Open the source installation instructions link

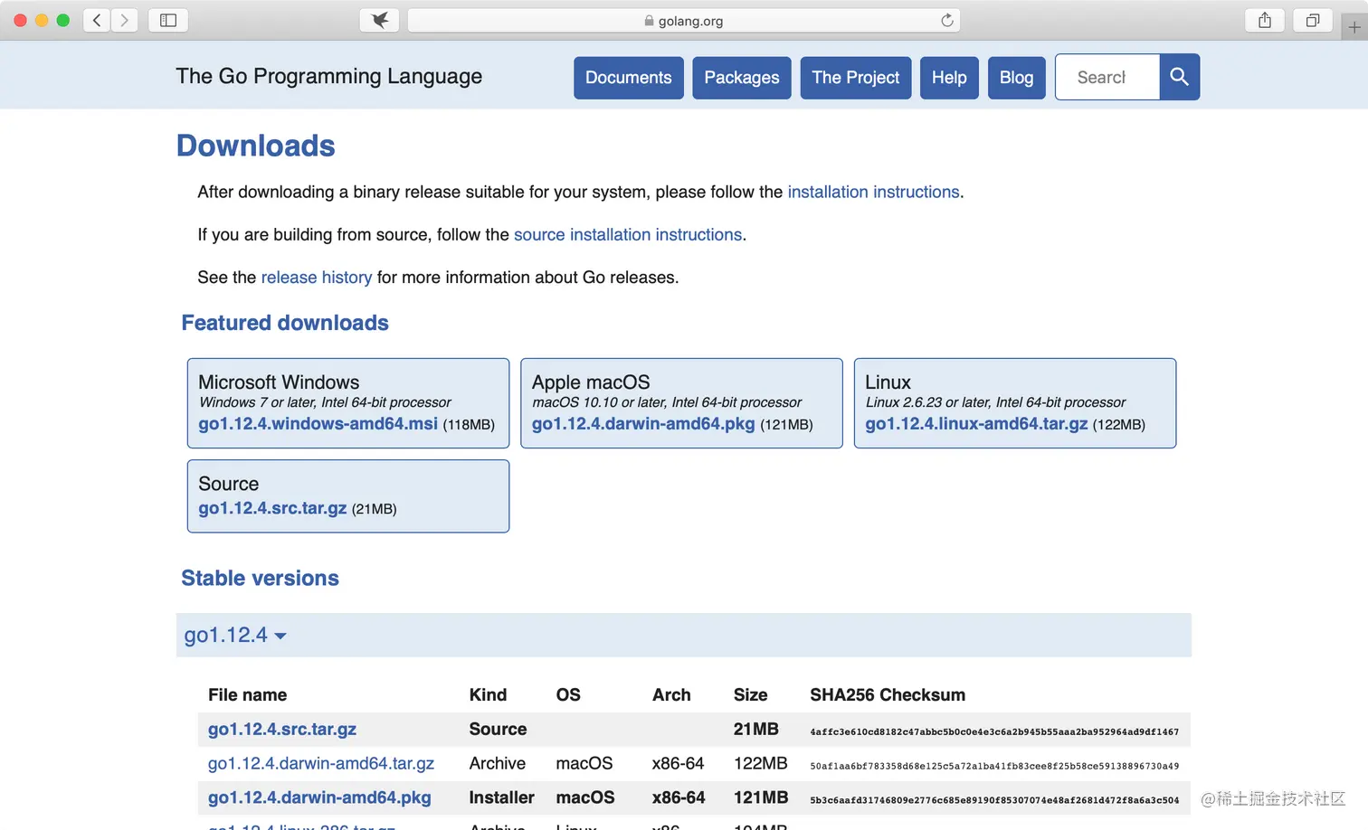(x=628, y=234)
